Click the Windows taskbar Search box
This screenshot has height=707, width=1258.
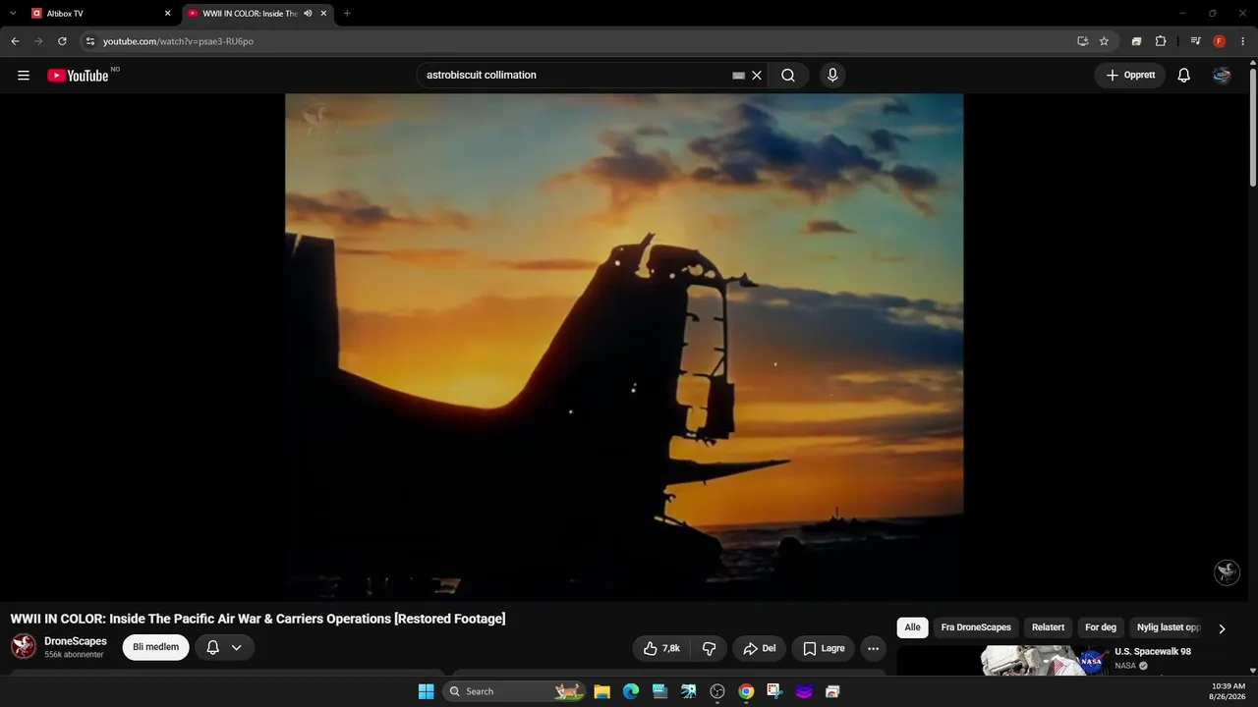coord(514,691)
